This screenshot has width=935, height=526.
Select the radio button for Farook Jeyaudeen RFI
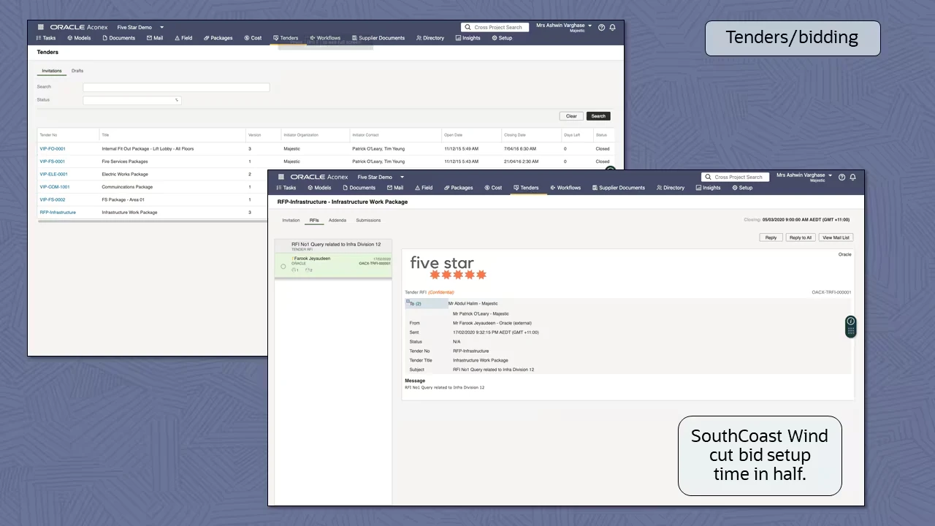click(283, 267)
